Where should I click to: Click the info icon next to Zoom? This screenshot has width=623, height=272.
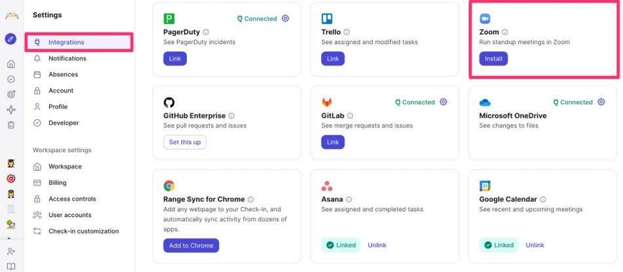[x=505, y=32]
